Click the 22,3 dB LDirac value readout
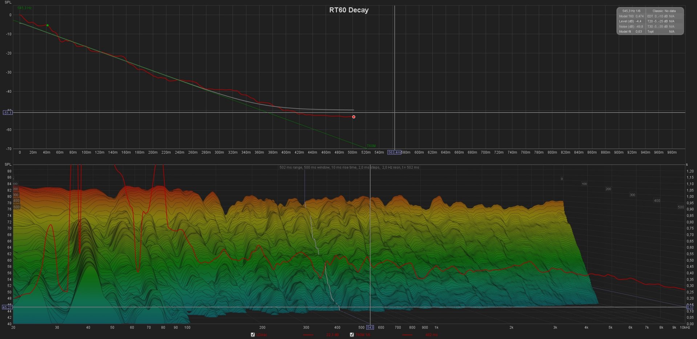697x339 pixels. 332,335
